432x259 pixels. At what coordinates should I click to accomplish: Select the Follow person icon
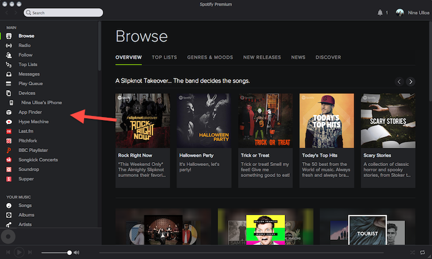pyautogui.click(x=9, y=55)
